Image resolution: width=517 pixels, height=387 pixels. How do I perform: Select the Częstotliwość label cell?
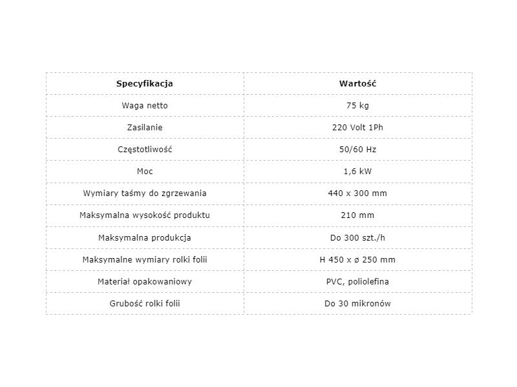145,150
